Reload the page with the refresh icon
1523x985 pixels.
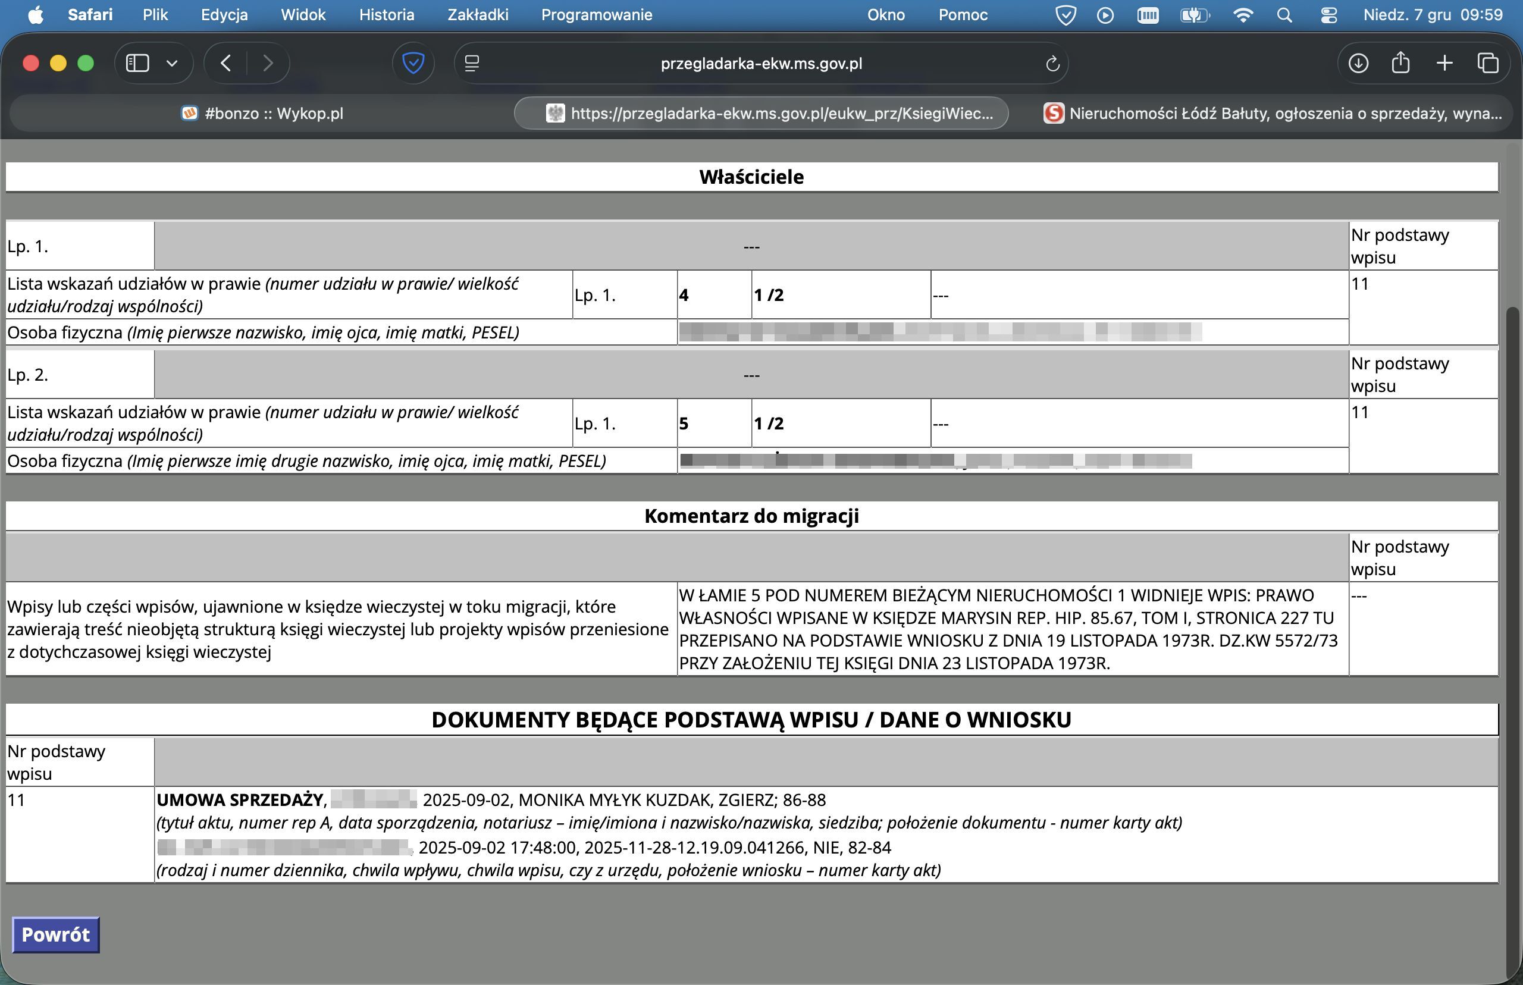tap(1052, 63)
